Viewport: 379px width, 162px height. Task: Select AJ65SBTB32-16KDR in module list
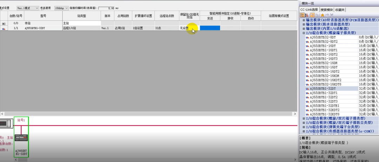tap(325, 76)
